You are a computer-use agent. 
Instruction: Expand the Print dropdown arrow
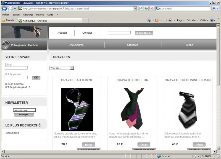tap(174, 20)
